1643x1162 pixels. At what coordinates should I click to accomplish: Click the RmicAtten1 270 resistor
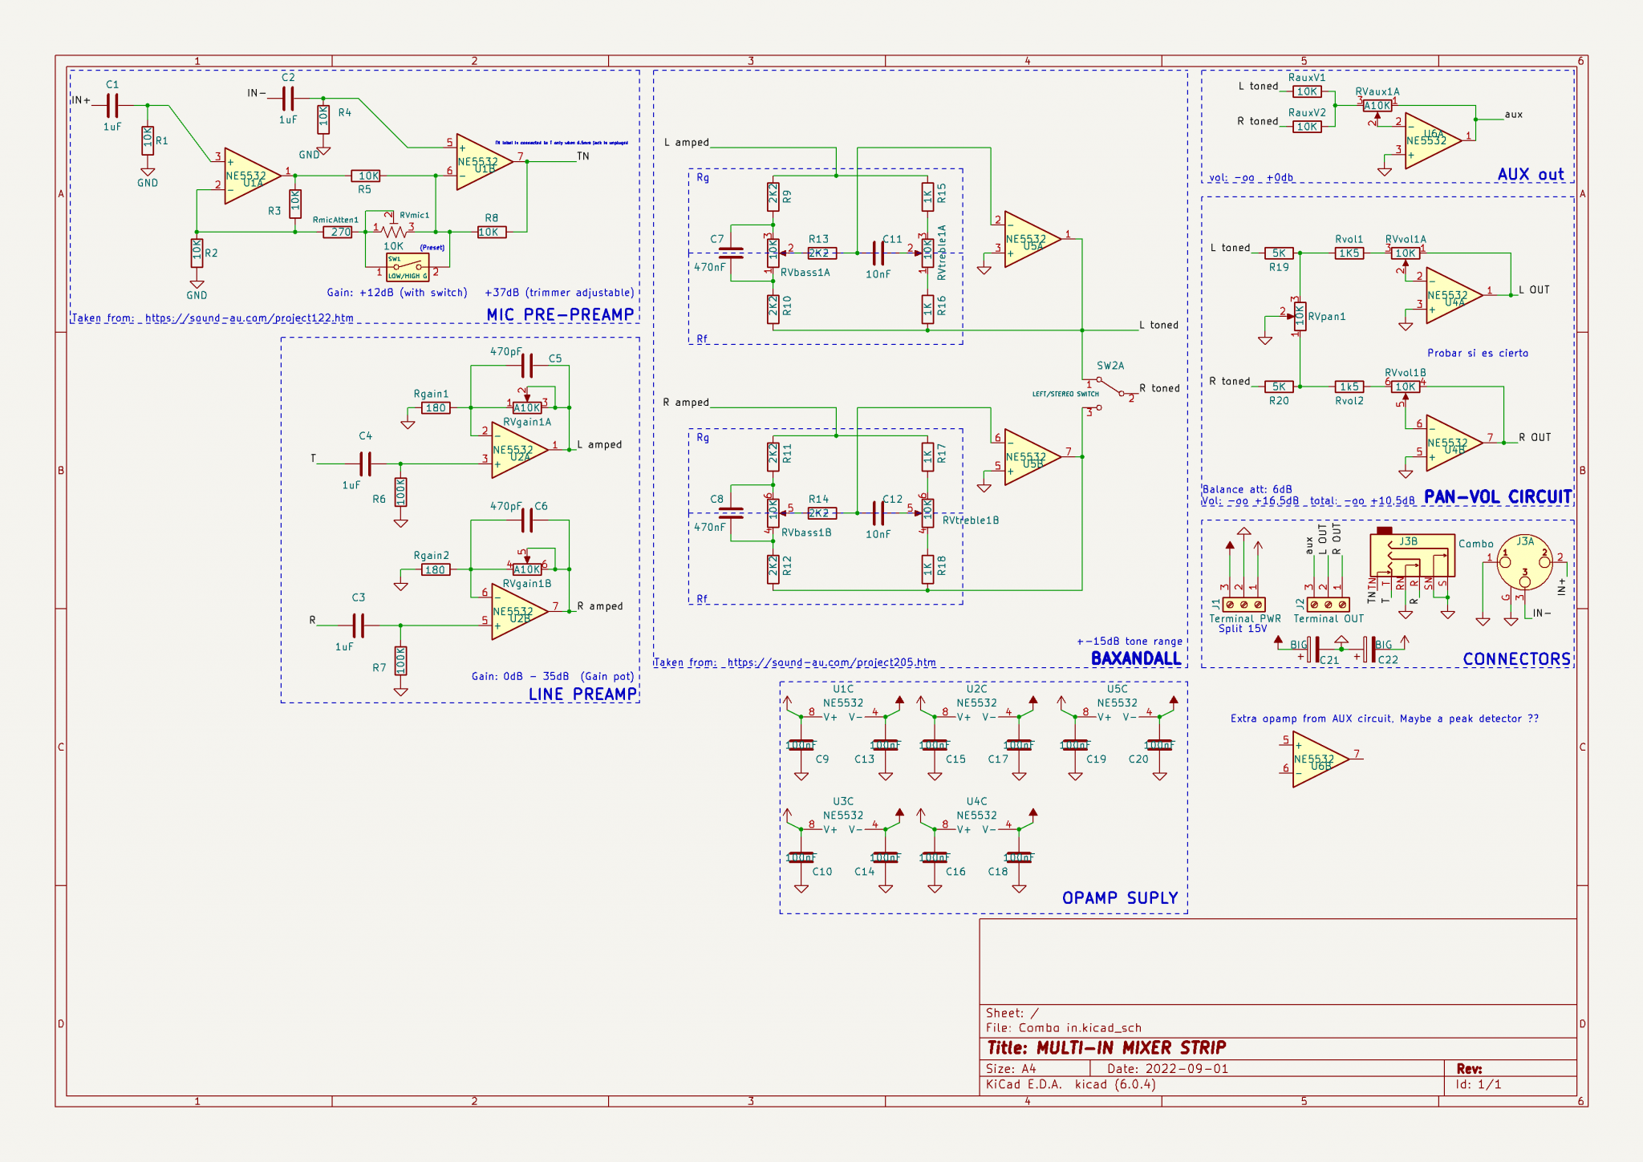338,232
